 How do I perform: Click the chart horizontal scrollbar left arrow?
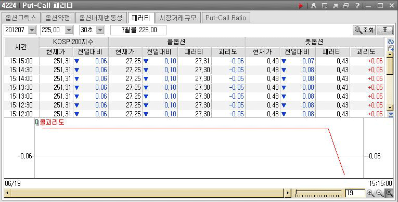click(x=7, y=193)
